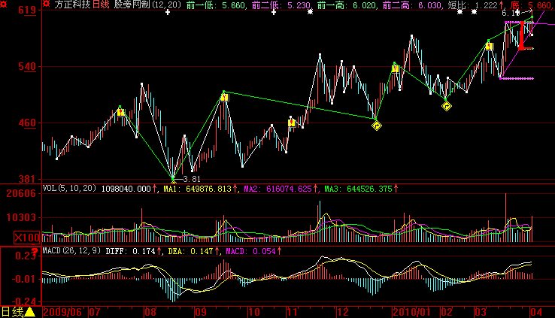Image resolution: width=555 pixels, height=318 pixels.
Task: Click the yellow signal marker at September 2009 peak
Action: click(224, 97)
